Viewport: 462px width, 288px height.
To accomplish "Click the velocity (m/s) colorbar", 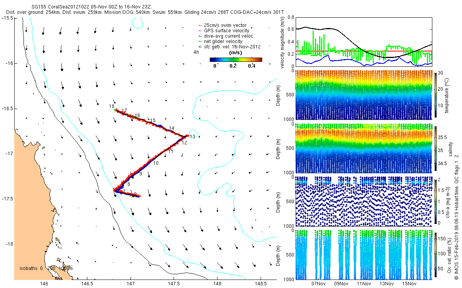I will (x=236, y=60).
